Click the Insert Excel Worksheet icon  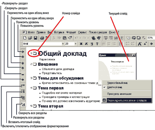[x=111, y=38]
